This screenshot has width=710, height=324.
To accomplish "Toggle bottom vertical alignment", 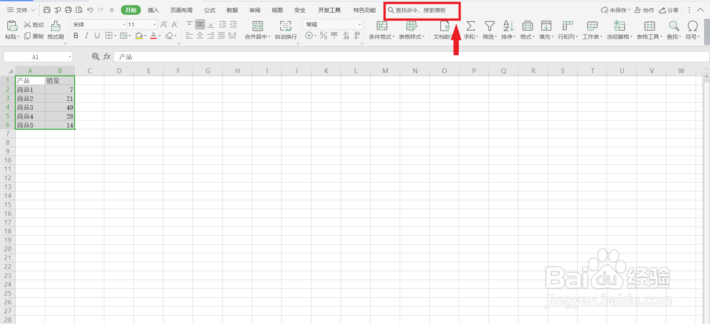I will coord(211,24).
